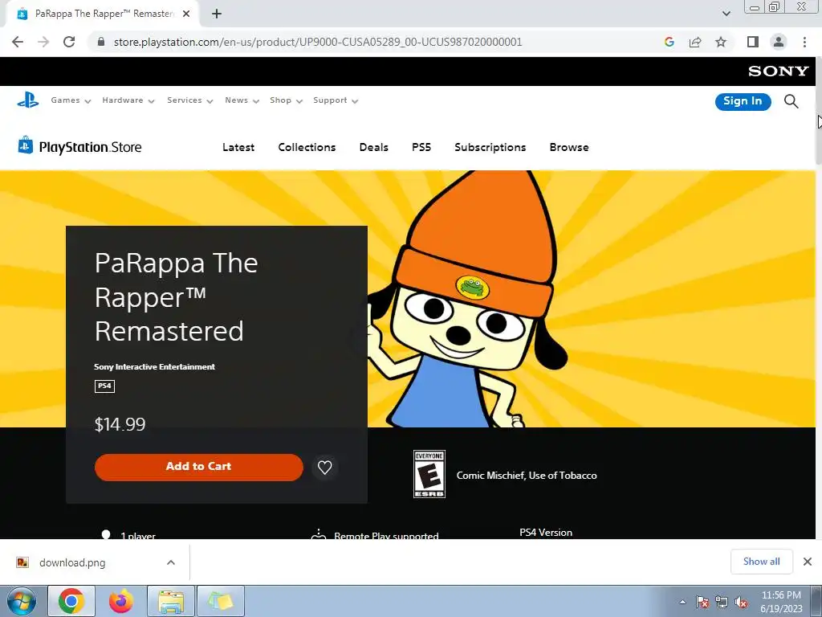Click the PlayStation logo icon
The image size is (822, 617).
pos(28,100)
